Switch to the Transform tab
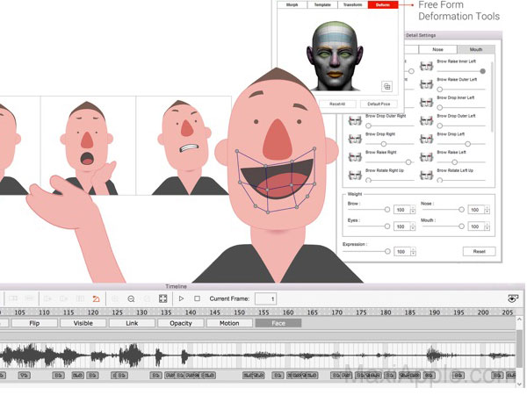 (352, 4)
